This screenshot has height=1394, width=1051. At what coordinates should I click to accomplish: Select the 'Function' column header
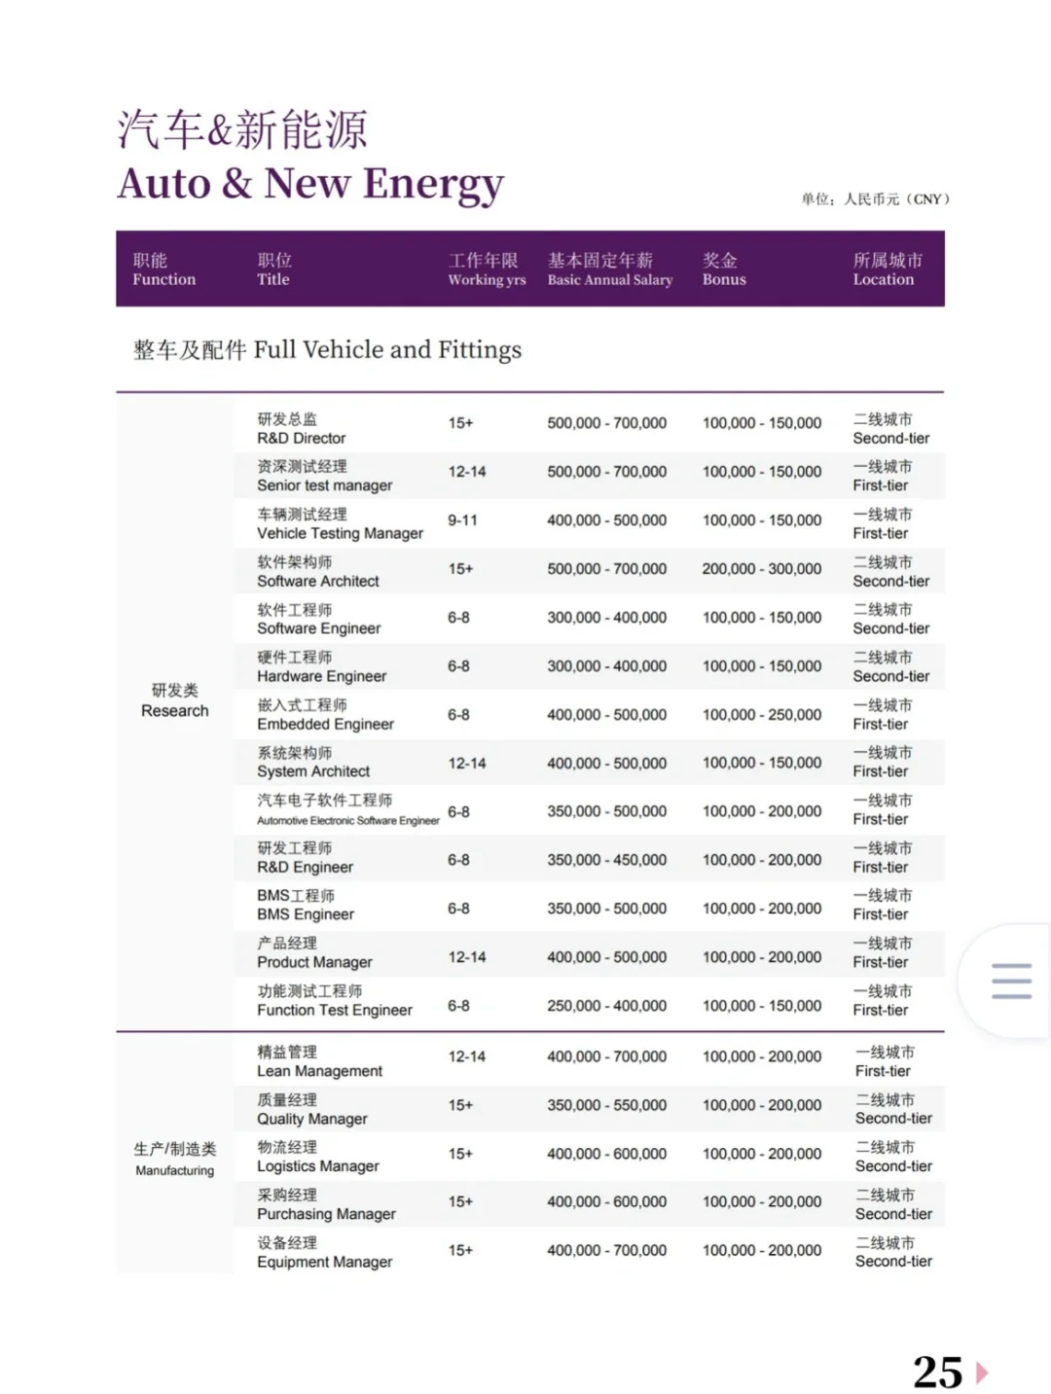[162, 269]
